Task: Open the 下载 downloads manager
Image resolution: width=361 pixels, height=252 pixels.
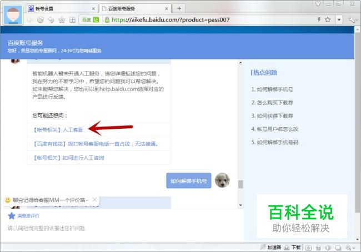Action: click(292, 248)
